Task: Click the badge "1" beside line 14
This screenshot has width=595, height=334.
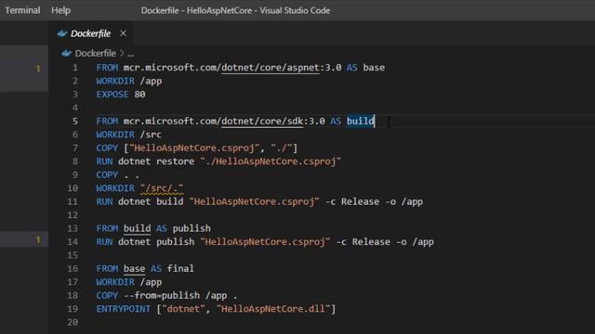Action: point(38,239)
